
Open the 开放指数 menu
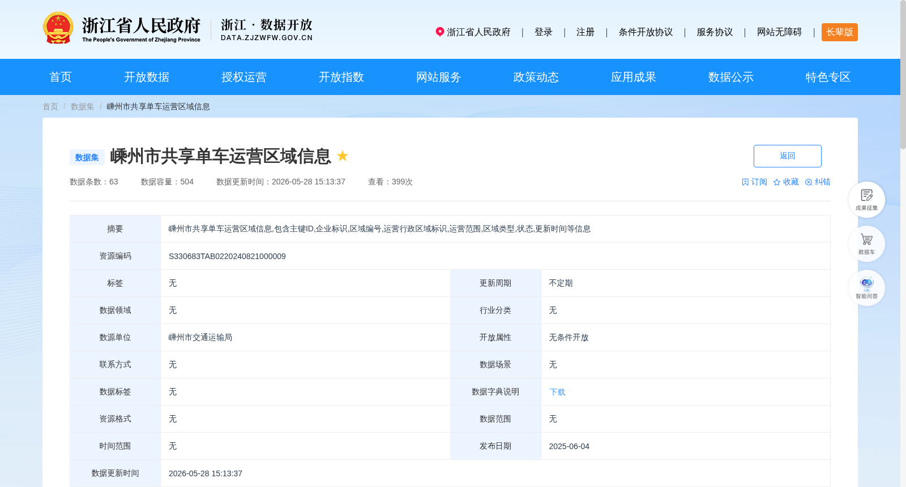341,77
